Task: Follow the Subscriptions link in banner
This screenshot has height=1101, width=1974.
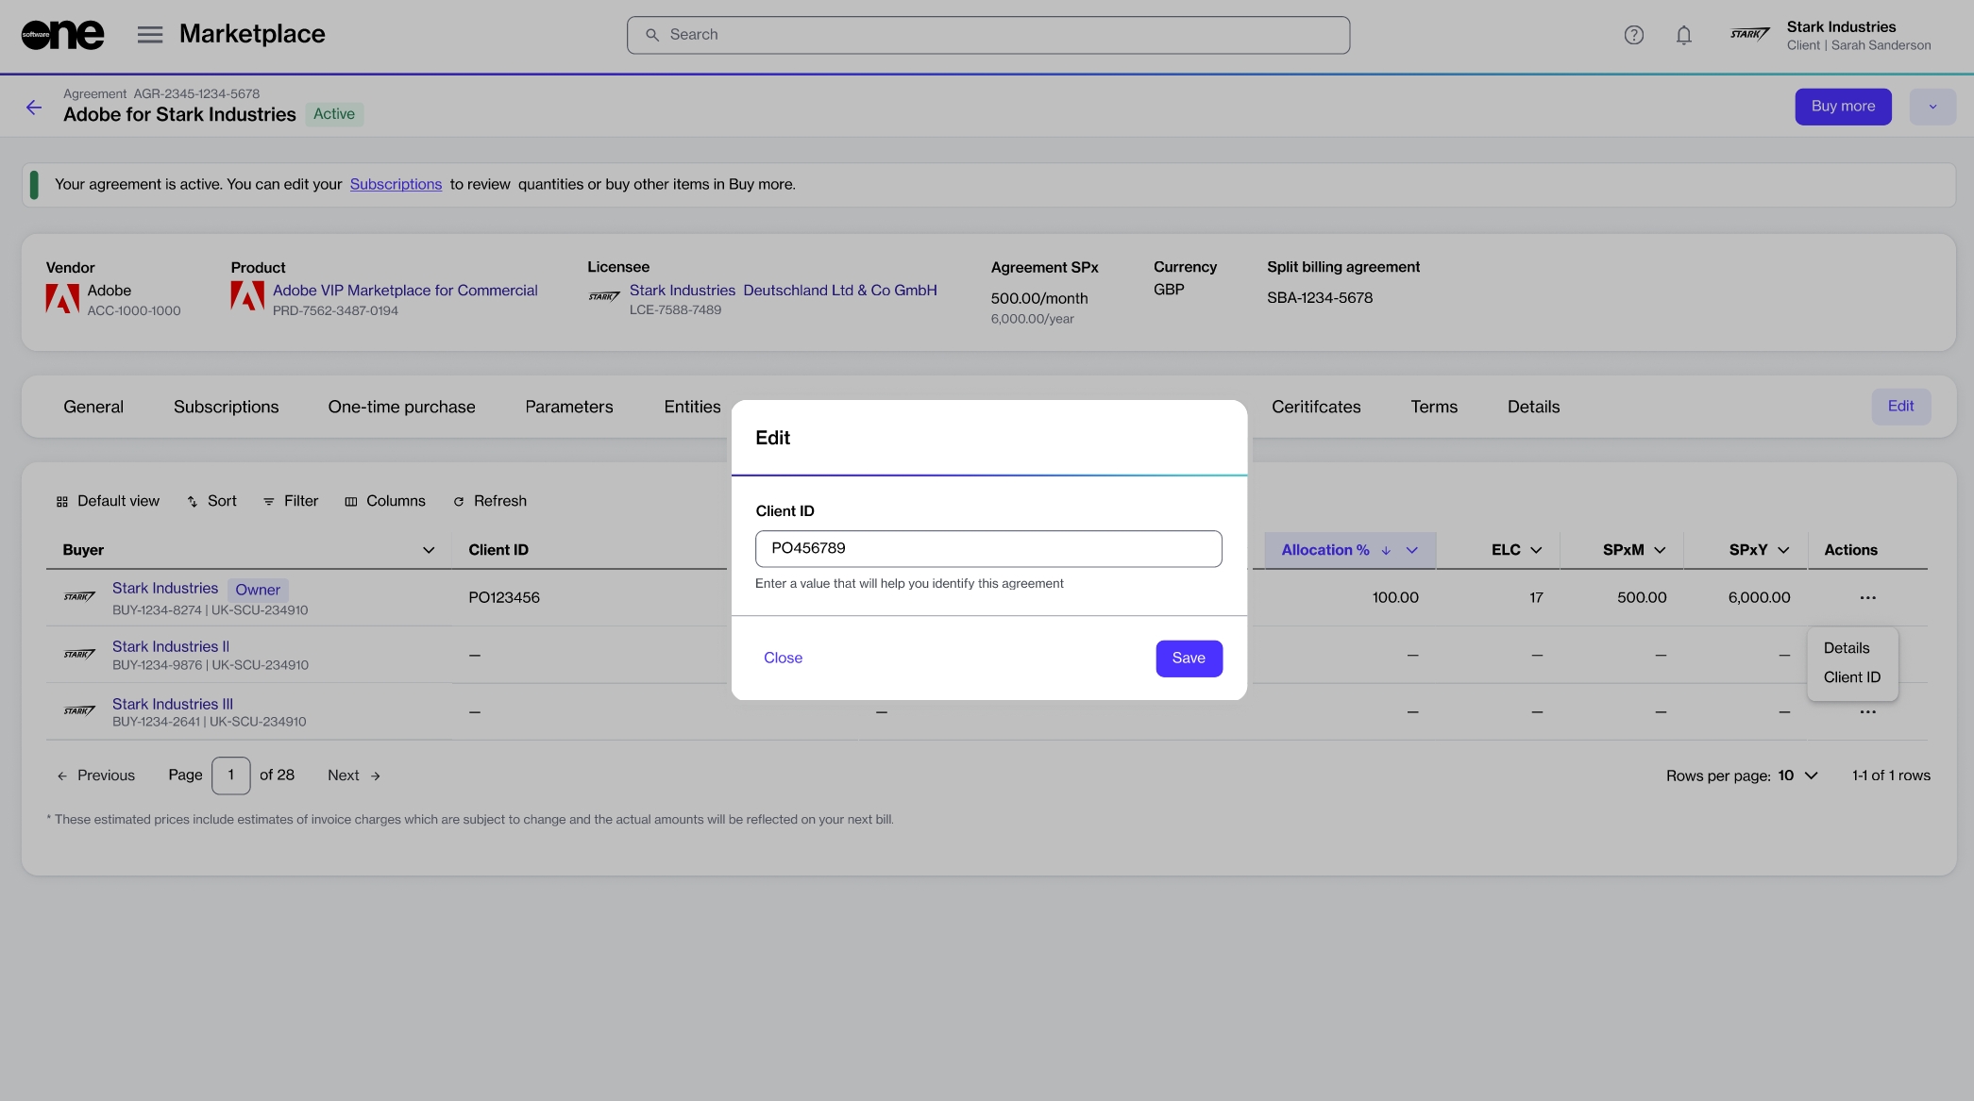Action: [396, 184]
